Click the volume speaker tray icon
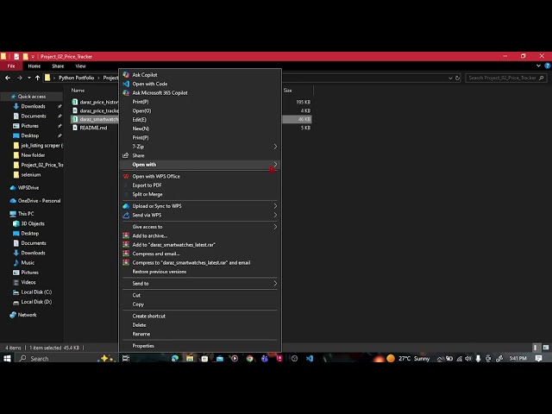This screenshot has height=414, width=552. coord(468,359)
